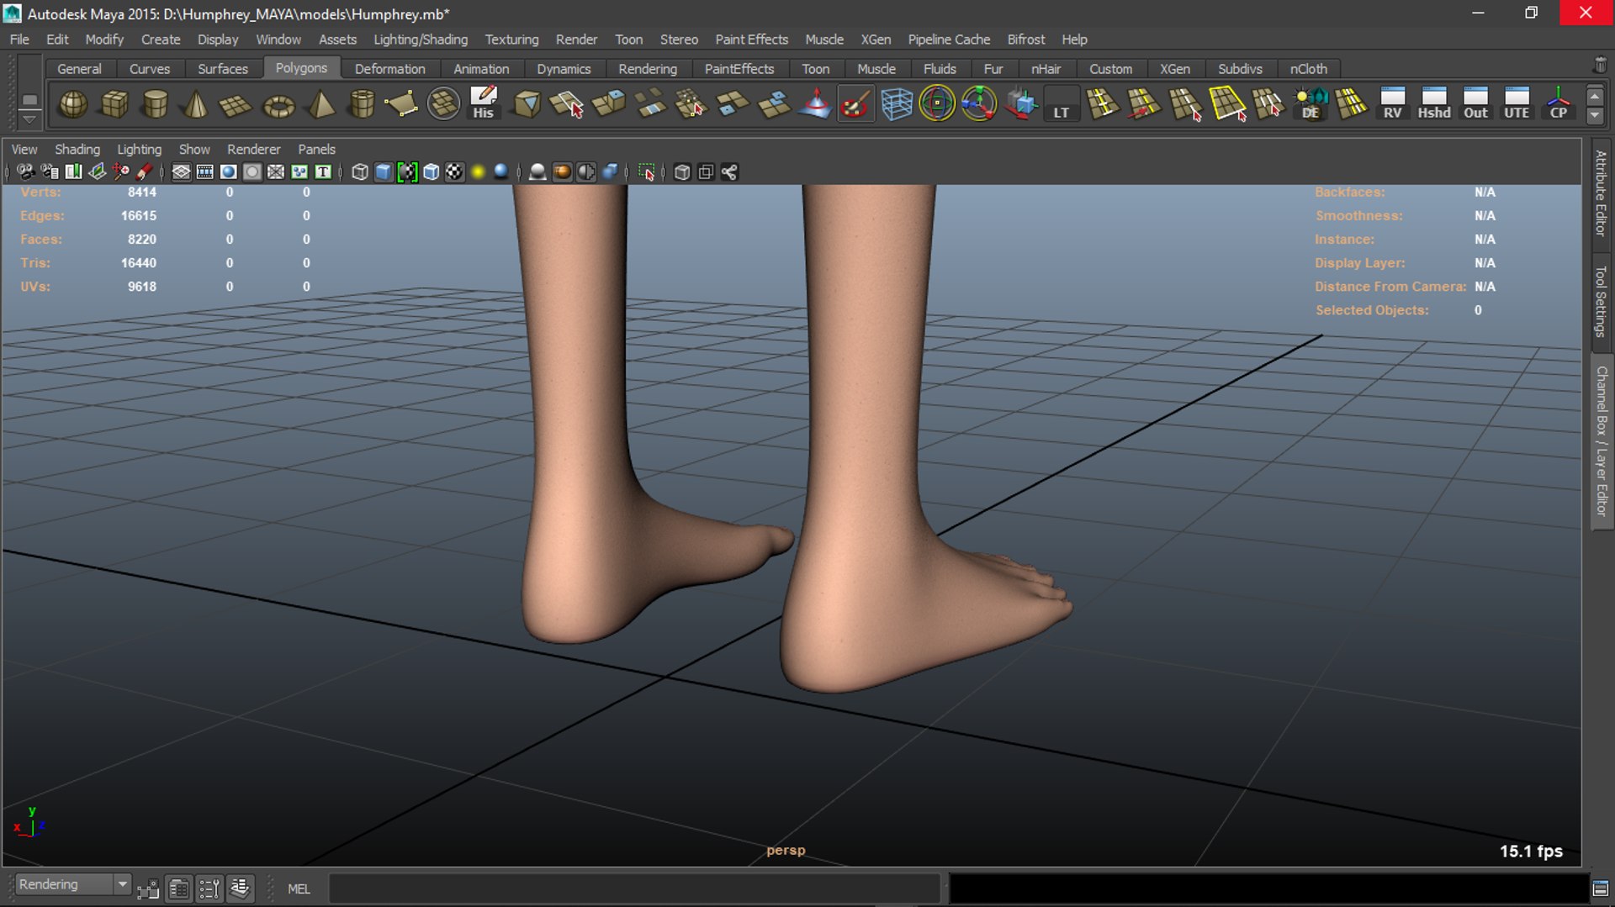Click the select camera viewport icon

click(x=26, y=172)
